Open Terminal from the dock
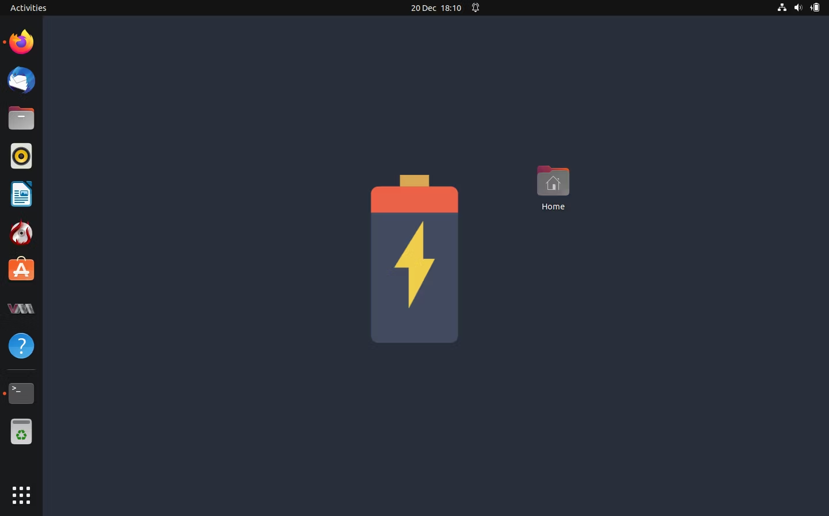 click(21, 393)
